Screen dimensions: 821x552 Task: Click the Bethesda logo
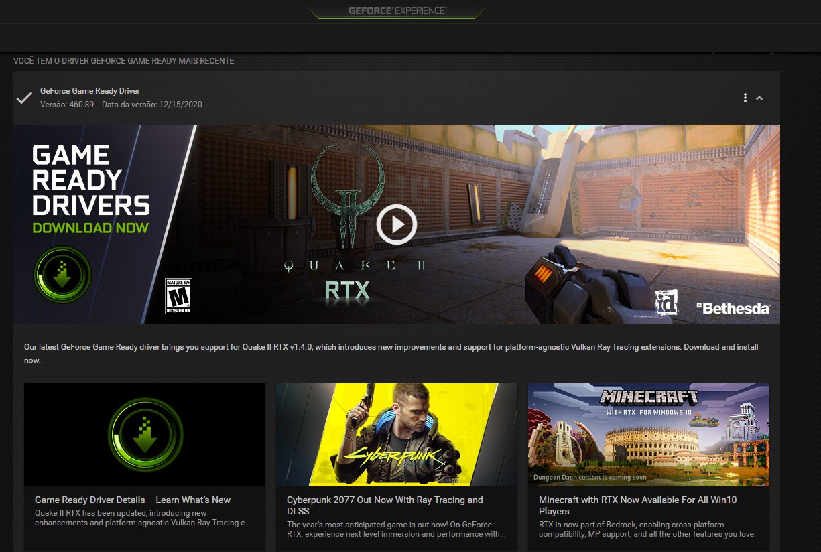[x=733, y=308]
